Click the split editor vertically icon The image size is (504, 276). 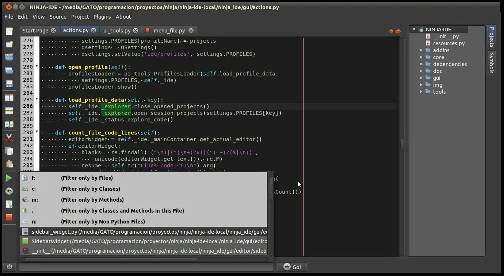coord(9,98)
